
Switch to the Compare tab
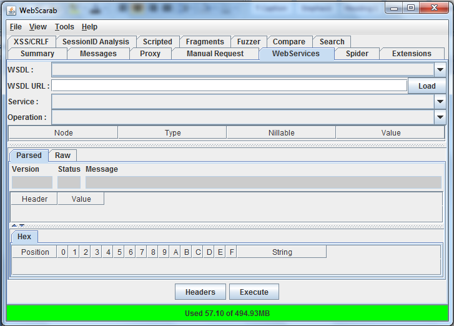[x=289, y=42]
